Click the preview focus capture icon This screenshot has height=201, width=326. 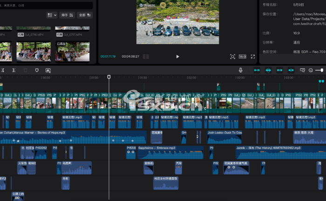(233, 57)
